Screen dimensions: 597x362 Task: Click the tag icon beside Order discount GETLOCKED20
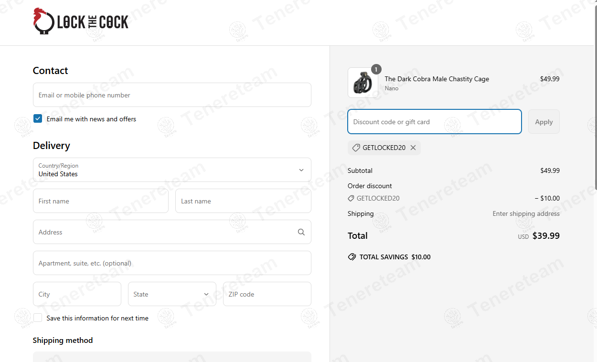[x=351, y=198]
